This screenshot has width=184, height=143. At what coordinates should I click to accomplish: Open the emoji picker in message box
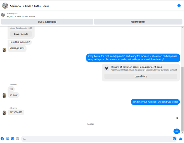coord(174,139)
